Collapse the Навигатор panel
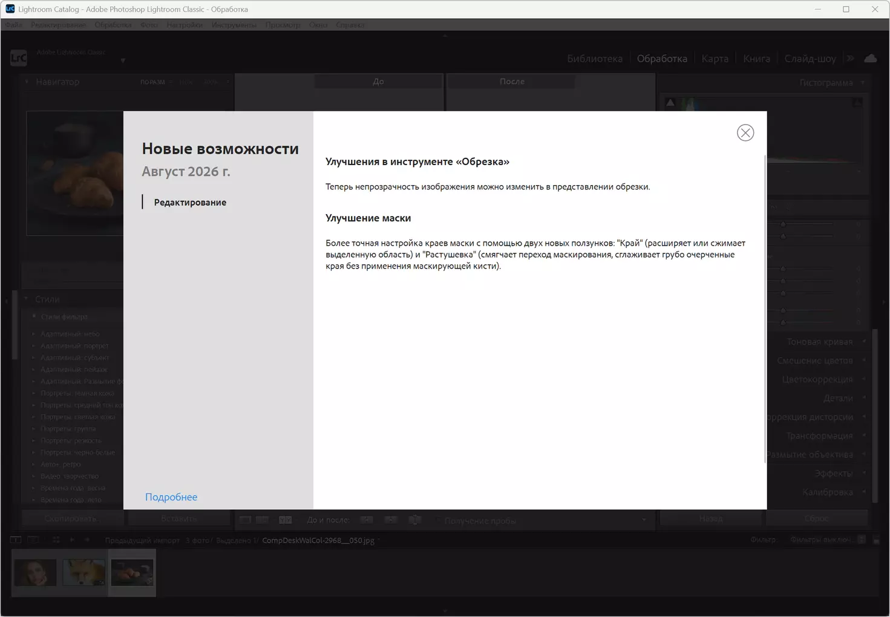The image size is (890, 617). pos(27,82)
